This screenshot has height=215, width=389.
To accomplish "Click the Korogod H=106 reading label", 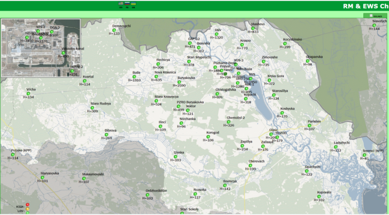I will pyautogui.click(x=208, y=140).
